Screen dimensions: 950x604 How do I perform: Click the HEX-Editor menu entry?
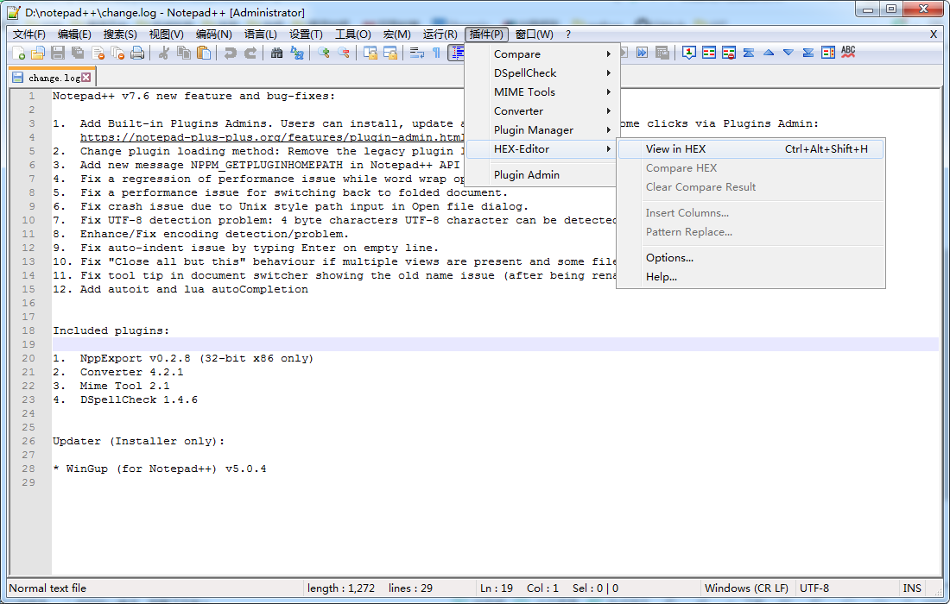(x=542, y=149)
